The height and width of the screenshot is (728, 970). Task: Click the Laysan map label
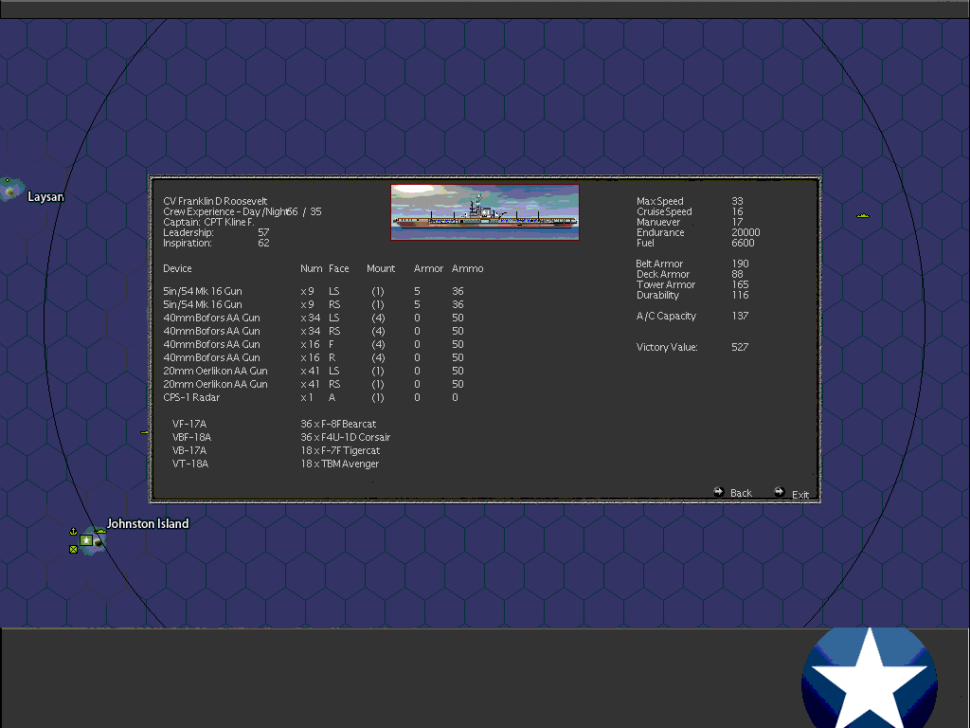click(45, 197)
